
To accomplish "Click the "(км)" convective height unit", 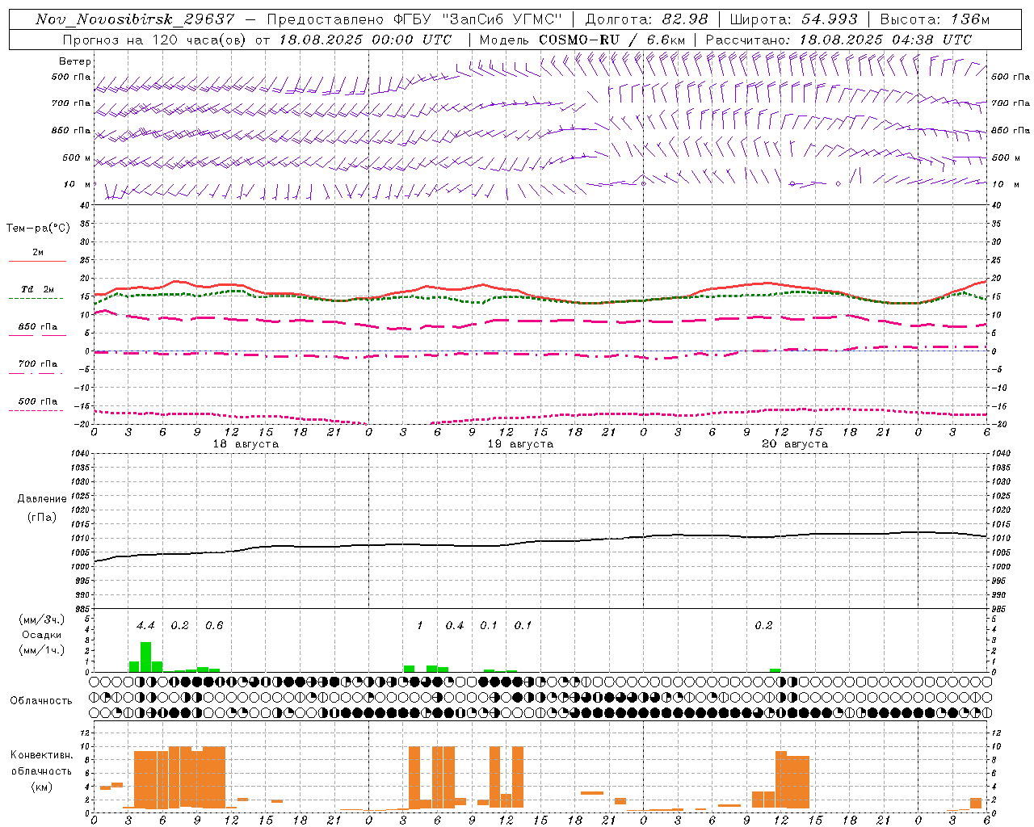I will pos(42,787).
